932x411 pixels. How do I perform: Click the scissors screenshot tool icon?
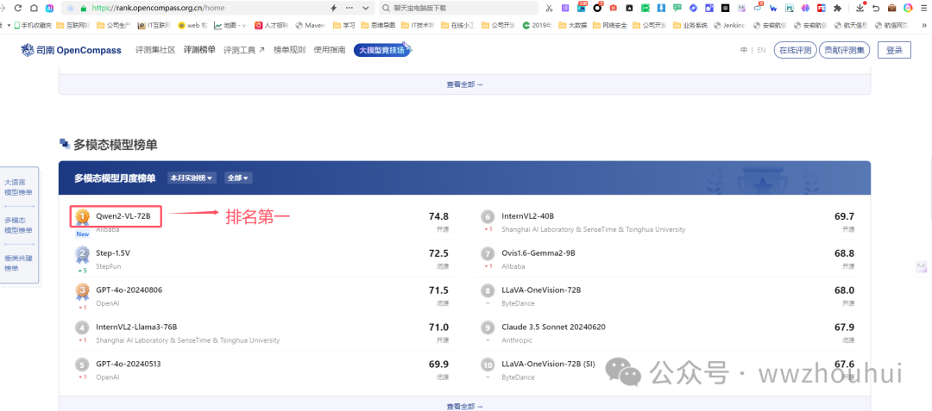[550, 8]
